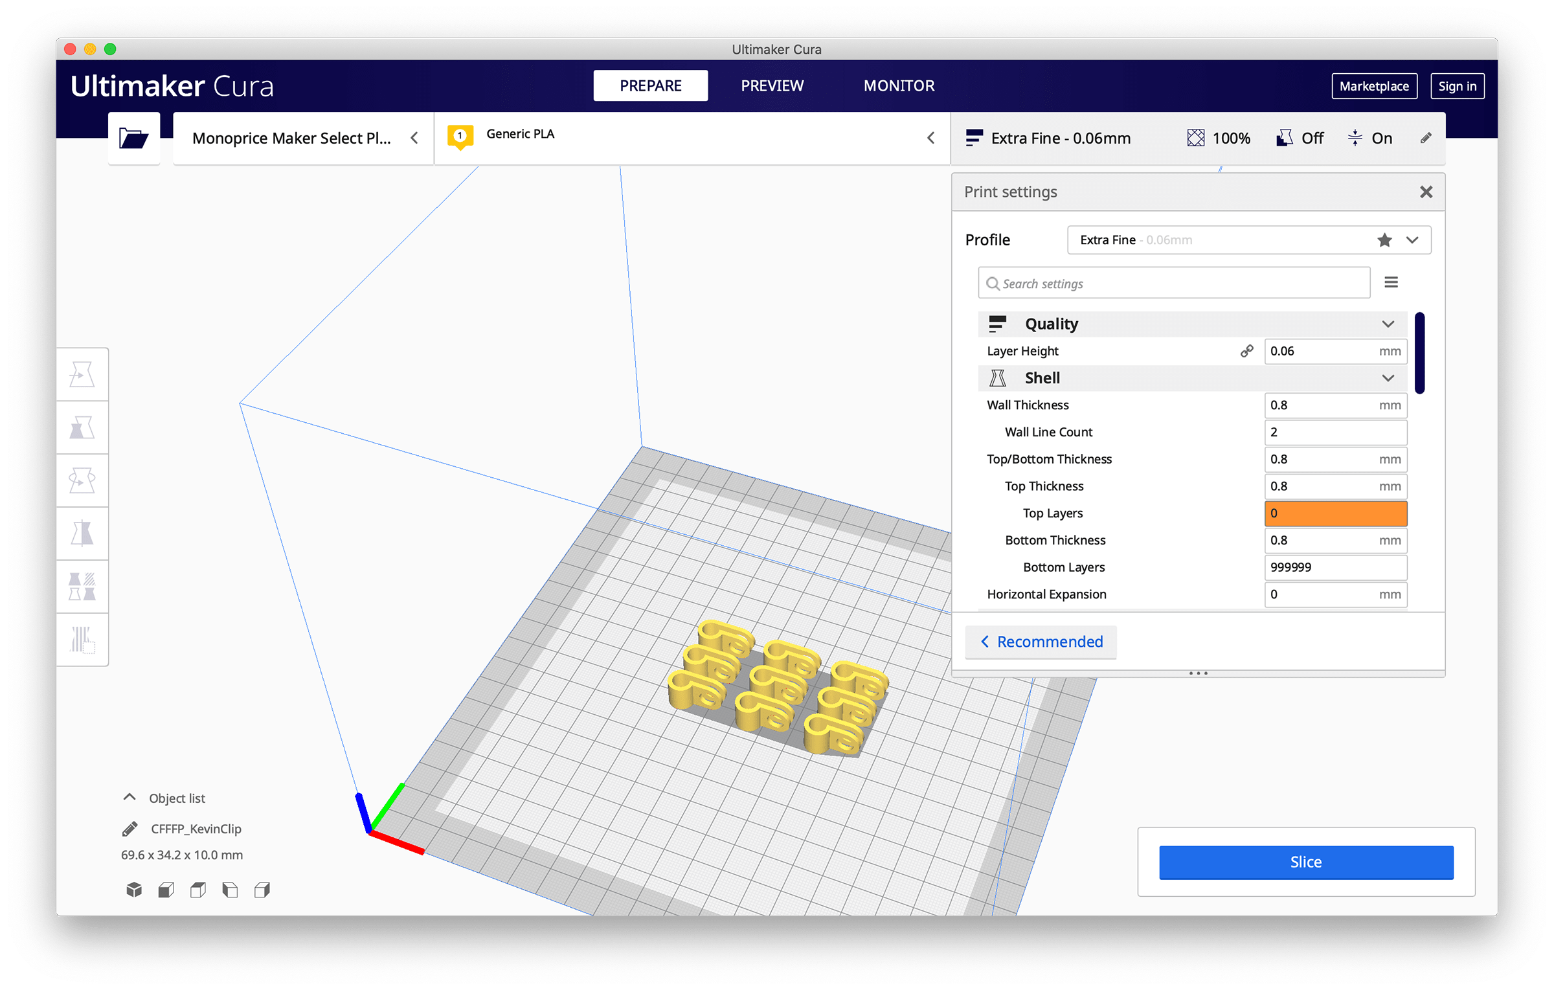The image size is (1554, 990).
Task: Select the Mirror tool in left toolbar
Action: coord(82,534)
